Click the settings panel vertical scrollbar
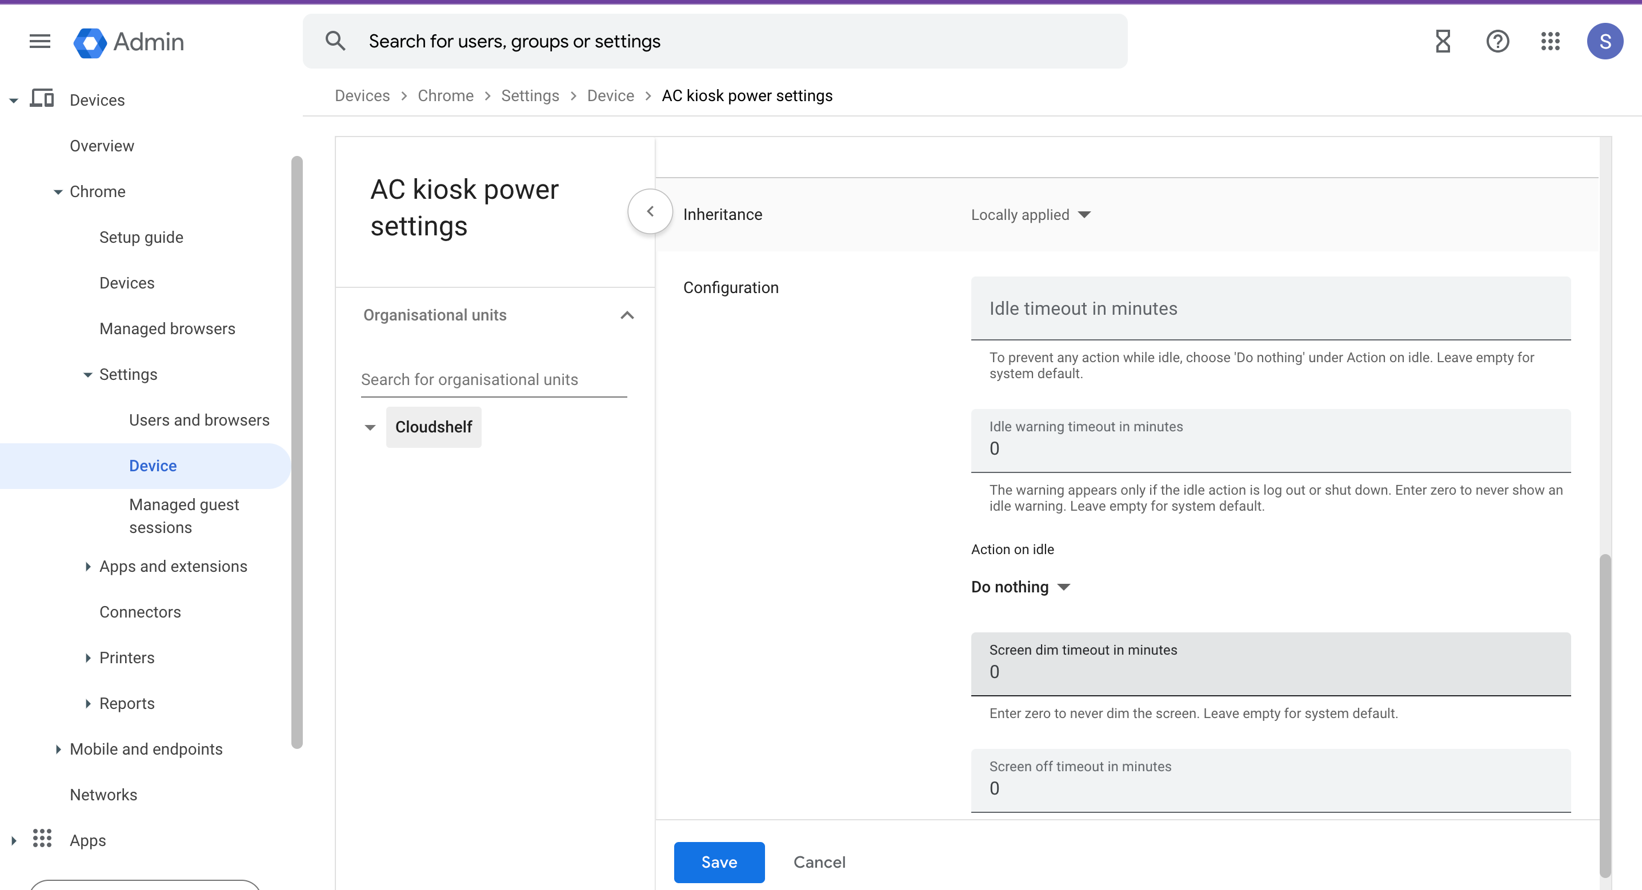The width and height of the screenshot is (1642, 890). 1605,715
